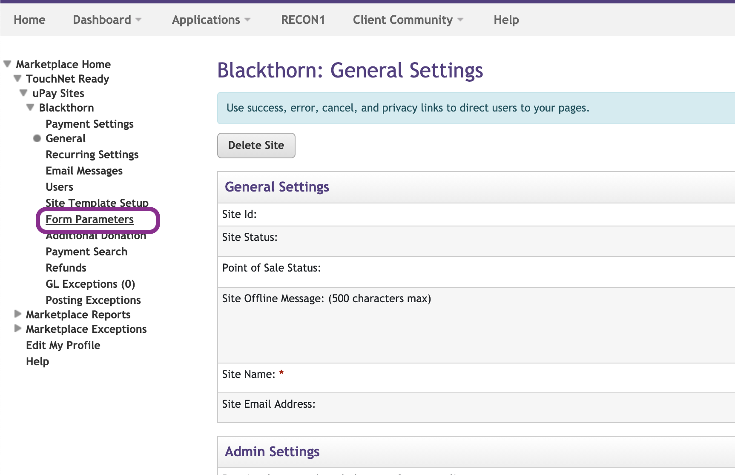Screen dimensions: 735x475
Task: Click the info banner about success and error links
Action: coord(476,108)
